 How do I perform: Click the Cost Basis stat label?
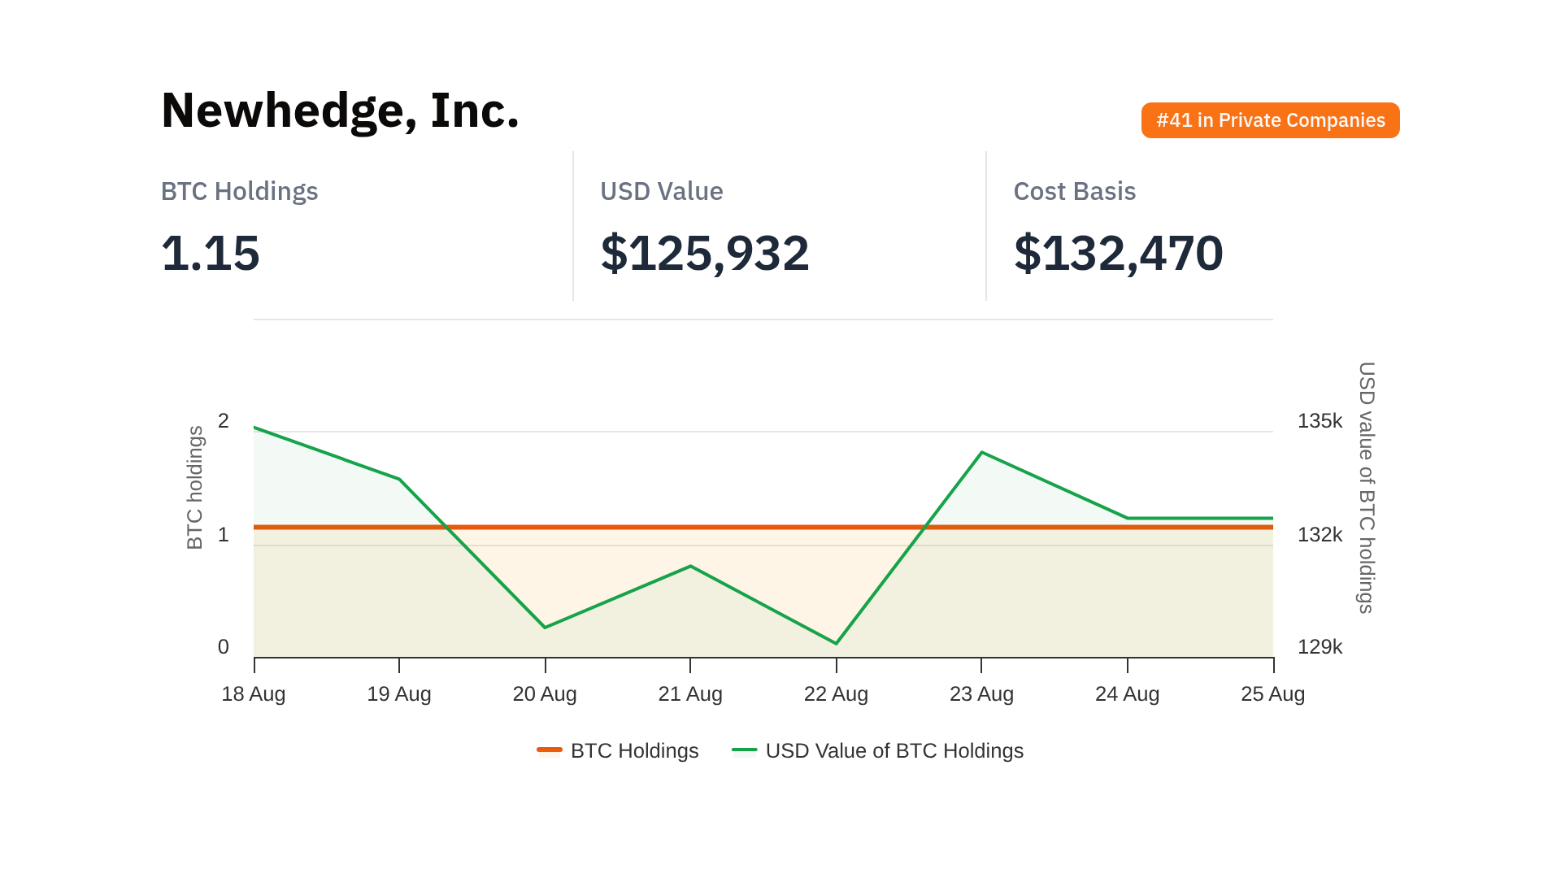coord(1074,191)
